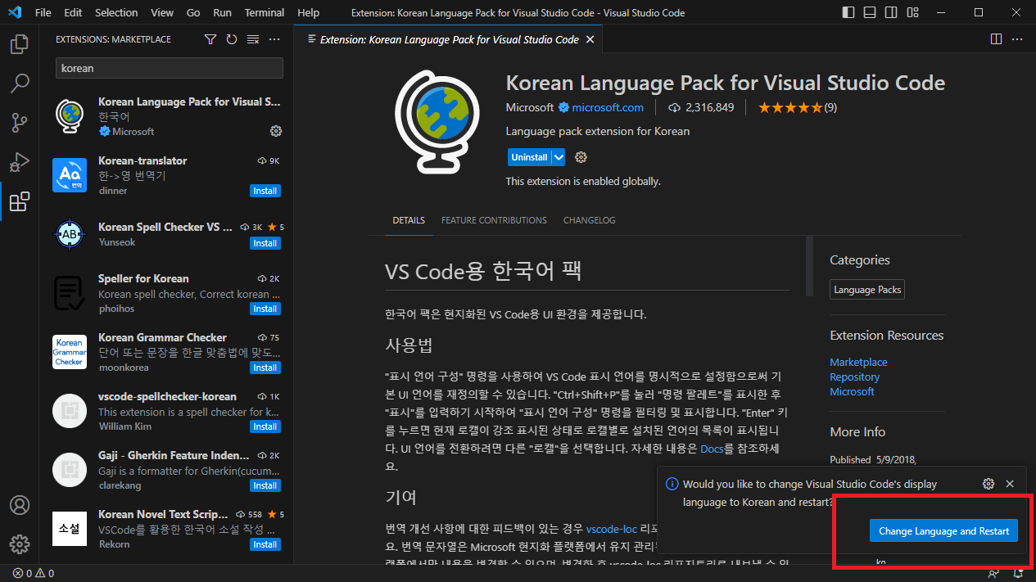Select the Extensions icon in the activity bar
Screen dimensions: 1036x582
20,201
